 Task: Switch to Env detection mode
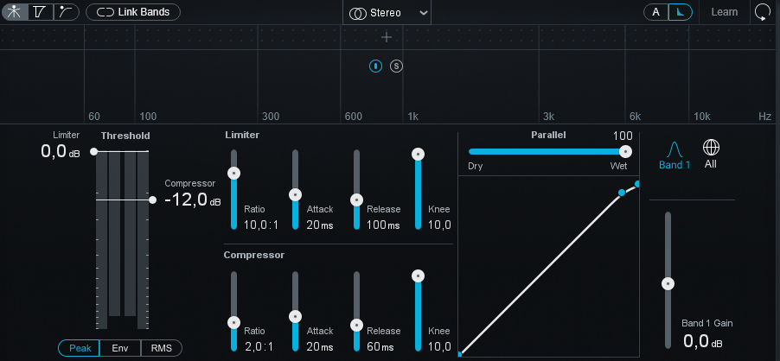click(x=120, y=348)
